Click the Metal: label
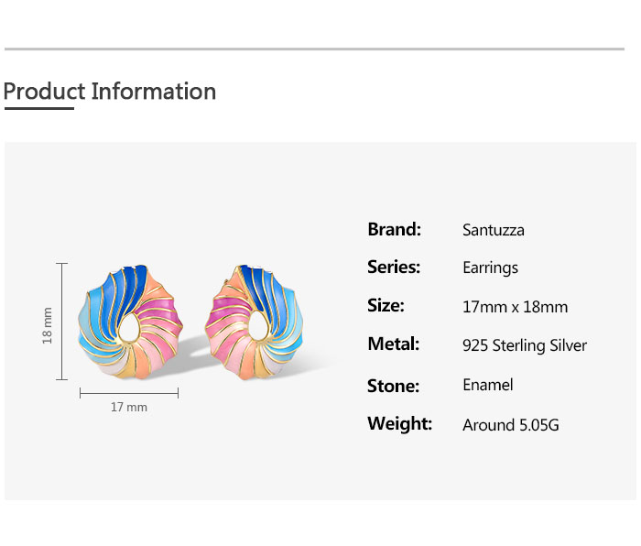The width and height of the screenshot is (641, 546). pos(393,344)
